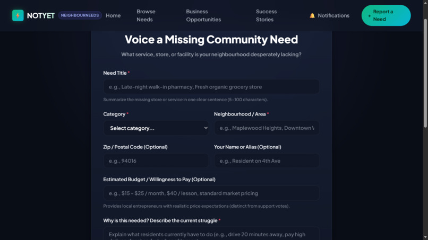Click the What service, store, or facility subtitle
428x240 pixels.
coord(211,55)
